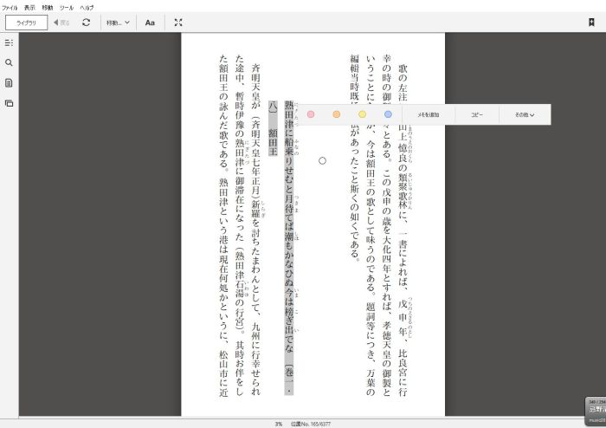
Task: Open the ヘルプ menu
Action: [x=87, y=7]
